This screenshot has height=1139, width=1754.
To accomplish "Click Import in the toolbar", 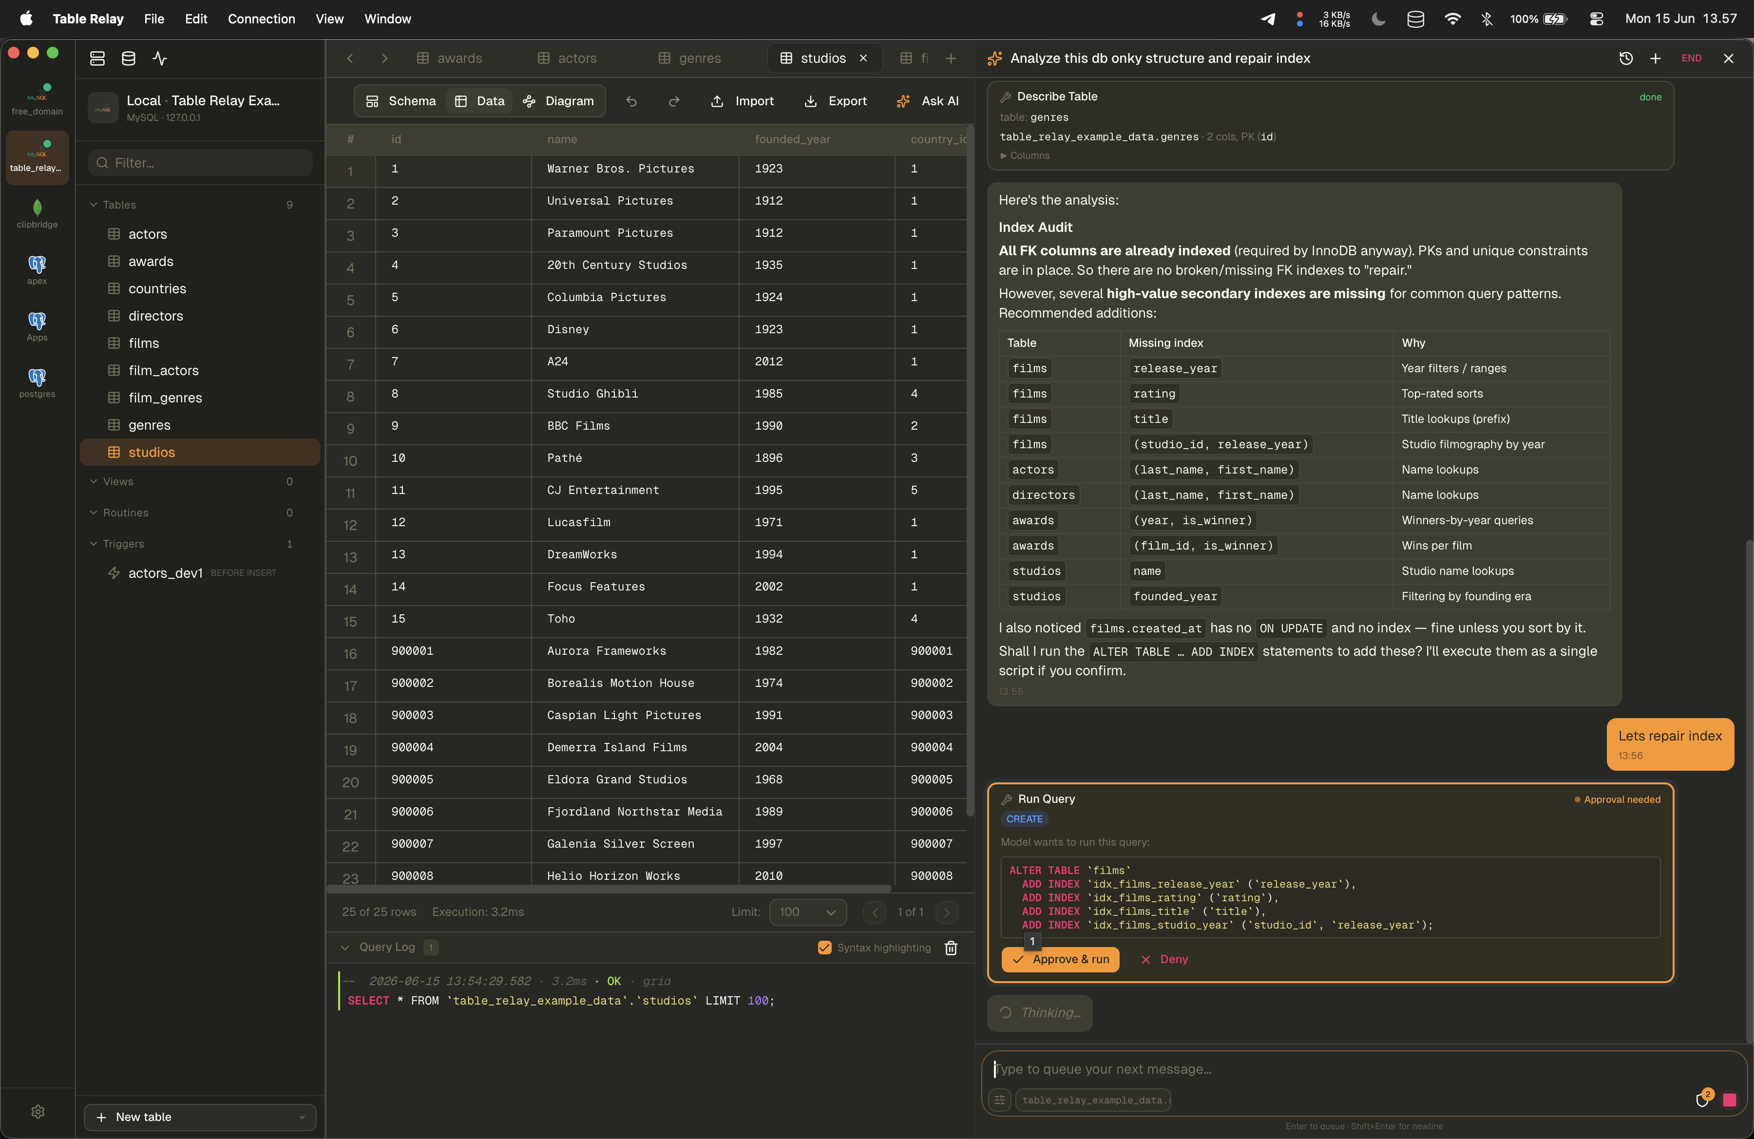I will tap(743, 101).
